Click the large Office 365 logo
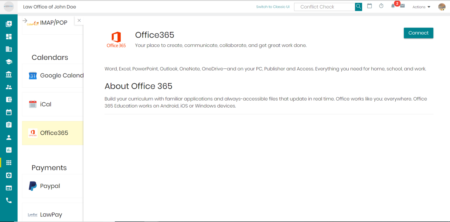Image resolution: width=450 pixels, height=222 pixels. coord(116,40)
